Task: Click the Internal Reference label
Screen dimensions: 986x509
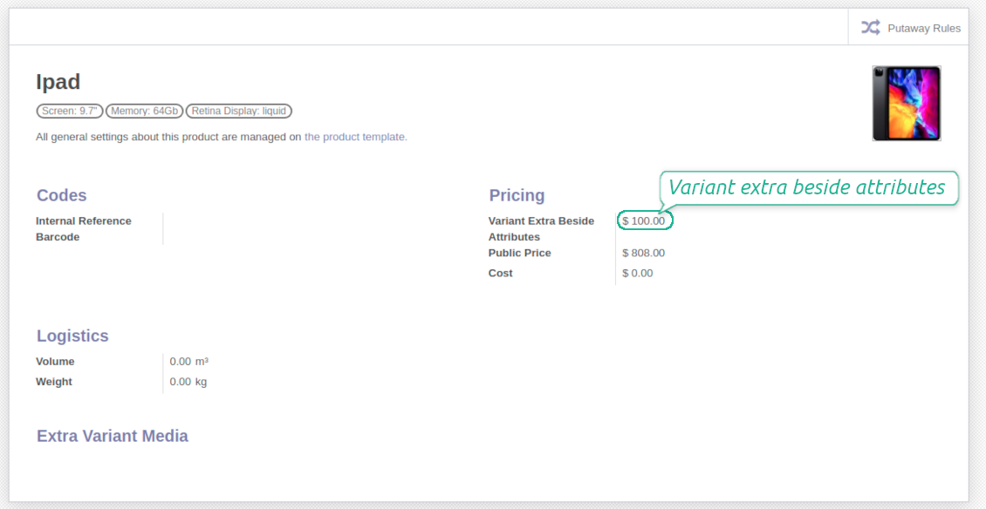Action: [x=84, y=221]
